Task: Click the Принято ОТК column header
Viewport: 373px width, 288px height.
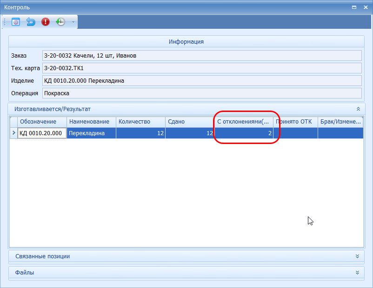Action: (x=296, y=122)
